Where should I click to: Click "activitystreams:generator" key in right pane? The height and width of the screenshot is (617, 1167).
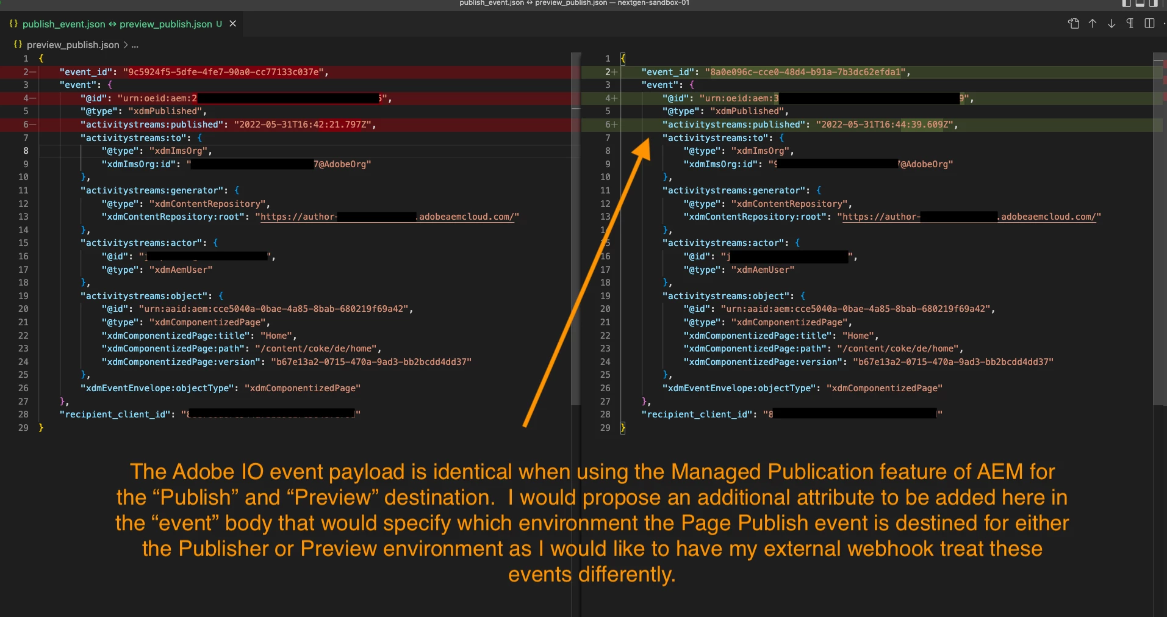736,190
